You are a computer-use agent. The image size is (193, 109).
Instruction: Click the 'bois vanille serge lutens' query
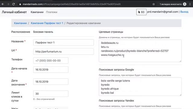(x=115, y=81)
